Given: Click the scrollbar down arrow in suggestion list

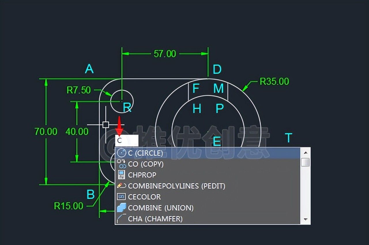Looking at the screenshot, I should pyautogui.click(x=305, y=219).
